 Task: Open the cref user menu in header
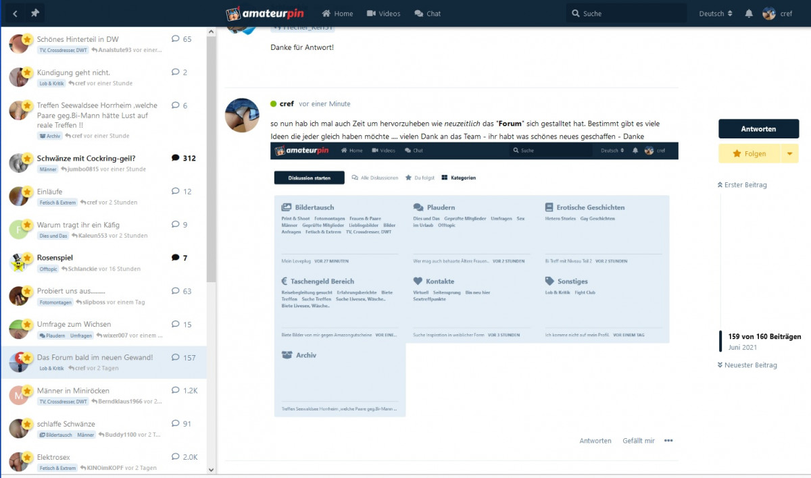point(777,14)
